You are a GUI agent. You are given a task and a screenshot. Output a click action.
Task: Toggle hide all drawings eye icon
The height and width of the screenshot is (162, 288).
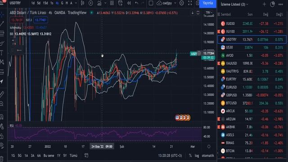click(x=2, y=146)
